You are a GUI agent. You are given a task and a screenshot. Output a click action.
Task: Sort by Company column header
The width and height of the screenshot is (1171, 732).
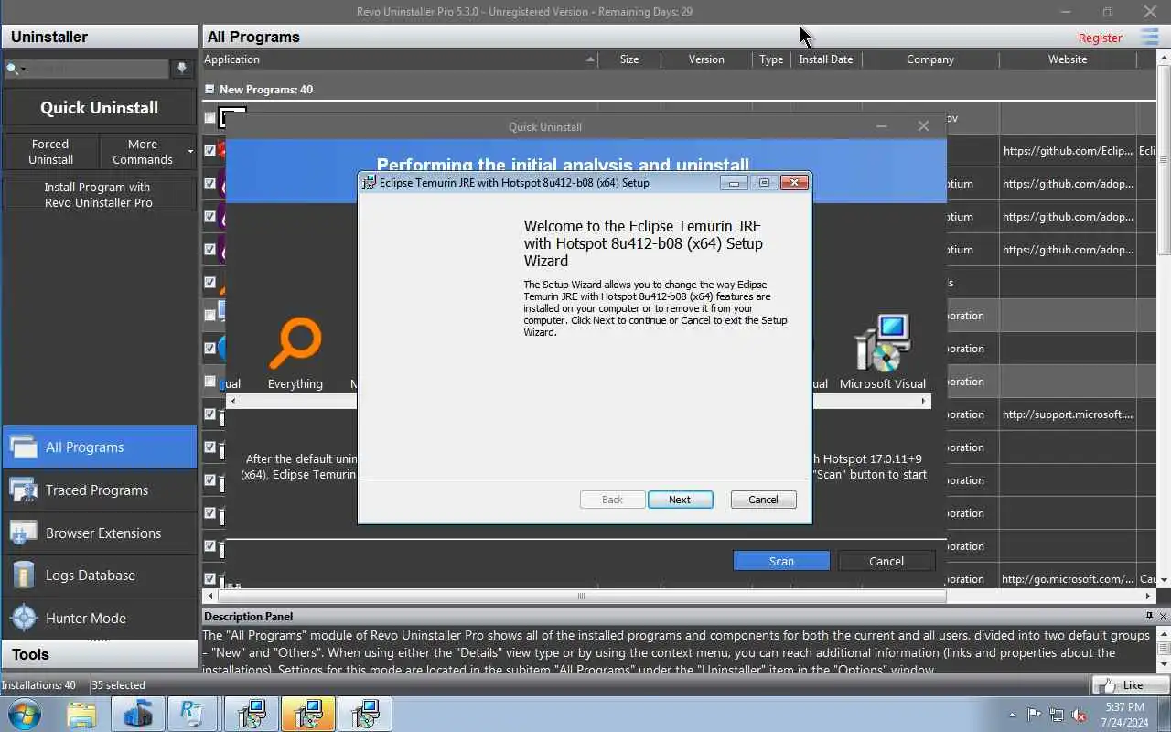click(x=930, y=59)
